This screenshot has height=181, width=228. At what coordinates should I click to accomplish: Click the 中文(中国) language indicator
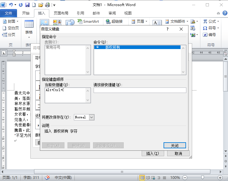(x=63, y=178)
